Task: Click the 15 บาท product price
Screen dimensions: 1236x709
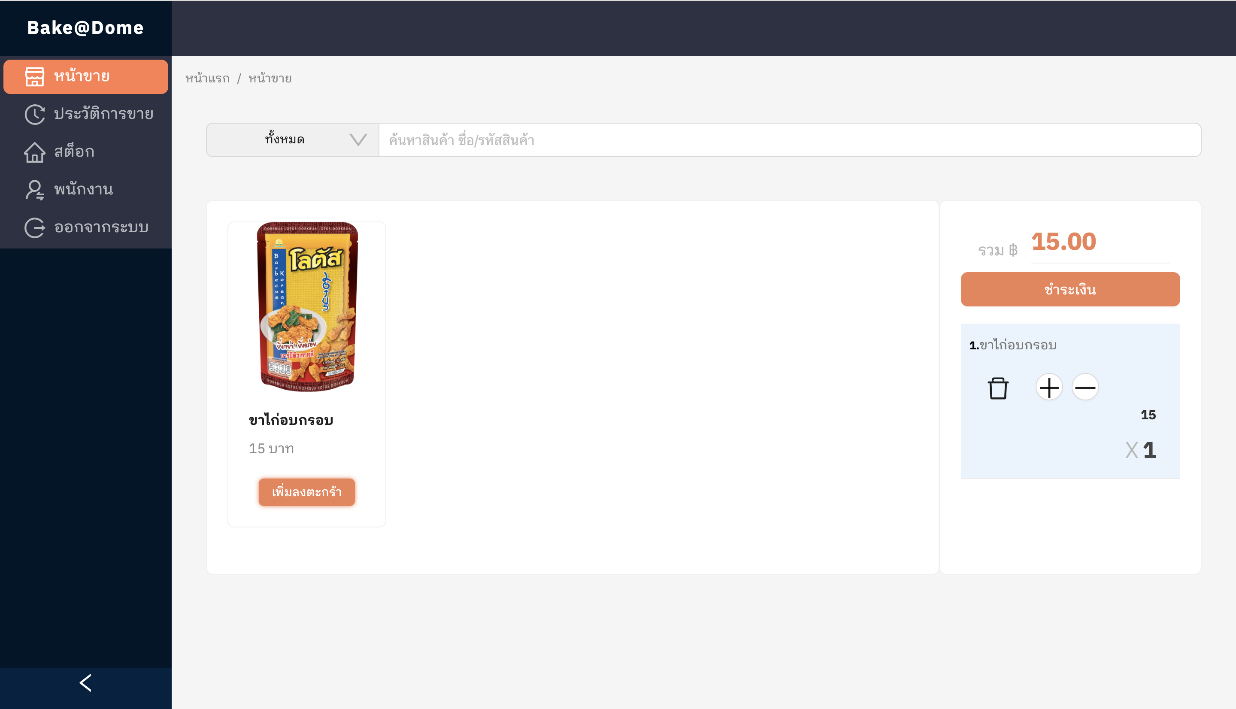Action: [x=271, y=448]
